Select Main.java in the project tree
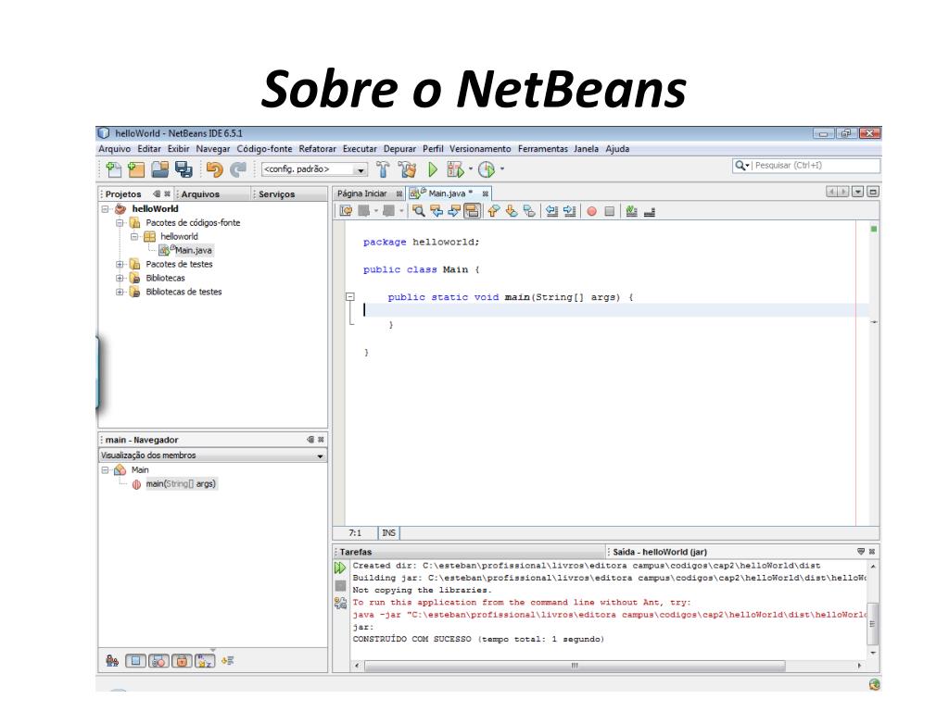 click(193, 250)
